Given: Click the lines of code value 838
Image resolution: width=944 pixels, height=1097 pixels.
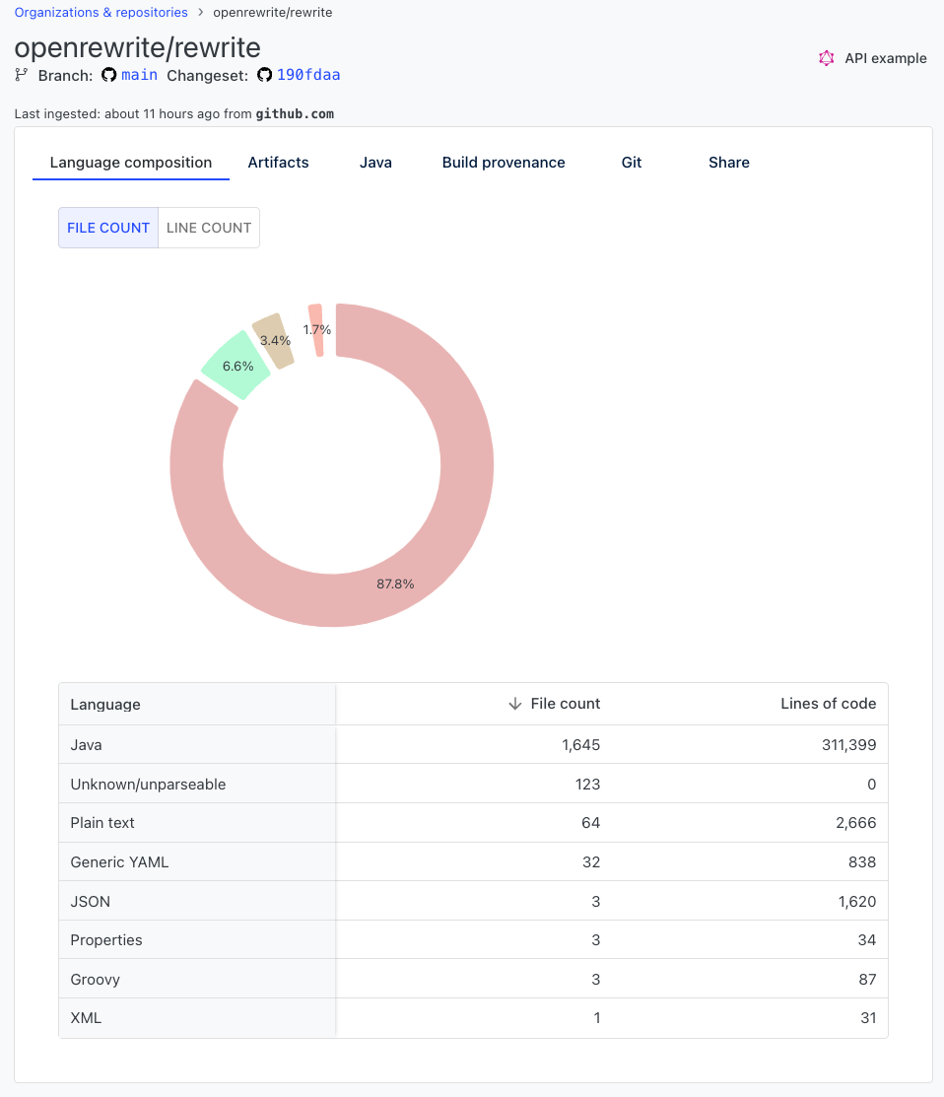Looking at the screenshot, I should point(862,861).
